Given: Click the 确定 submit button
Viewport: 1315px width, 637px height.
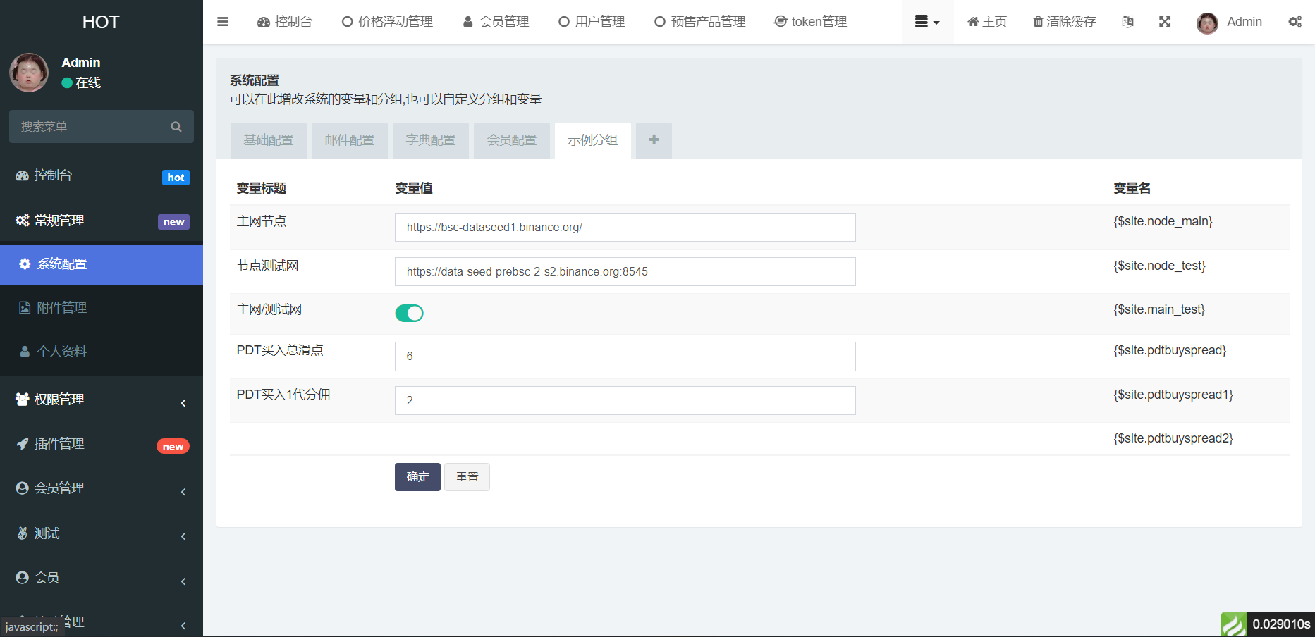Looking at the screenshot, I should pos(417,477).
